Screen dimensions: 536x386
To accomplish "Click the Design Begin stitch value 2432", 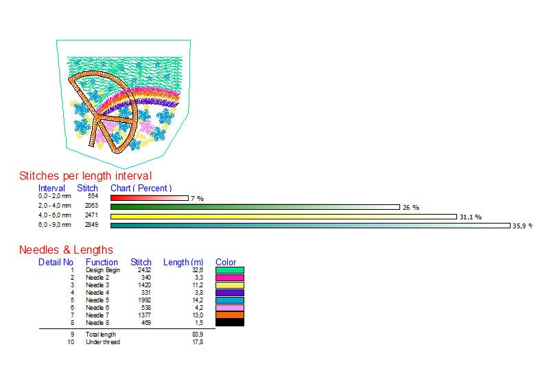I will (145, 270).
